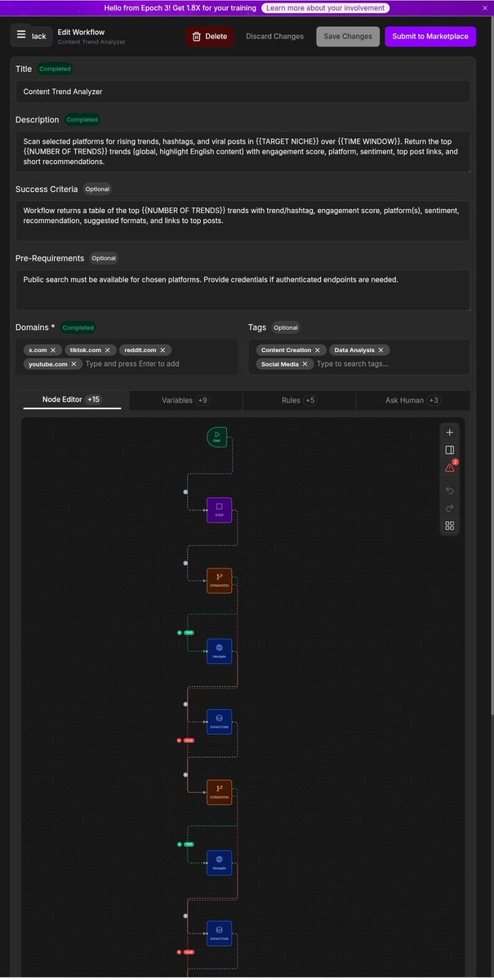Click the Completed badge beside Domains

pyautogui.click(x=78, y=327)
